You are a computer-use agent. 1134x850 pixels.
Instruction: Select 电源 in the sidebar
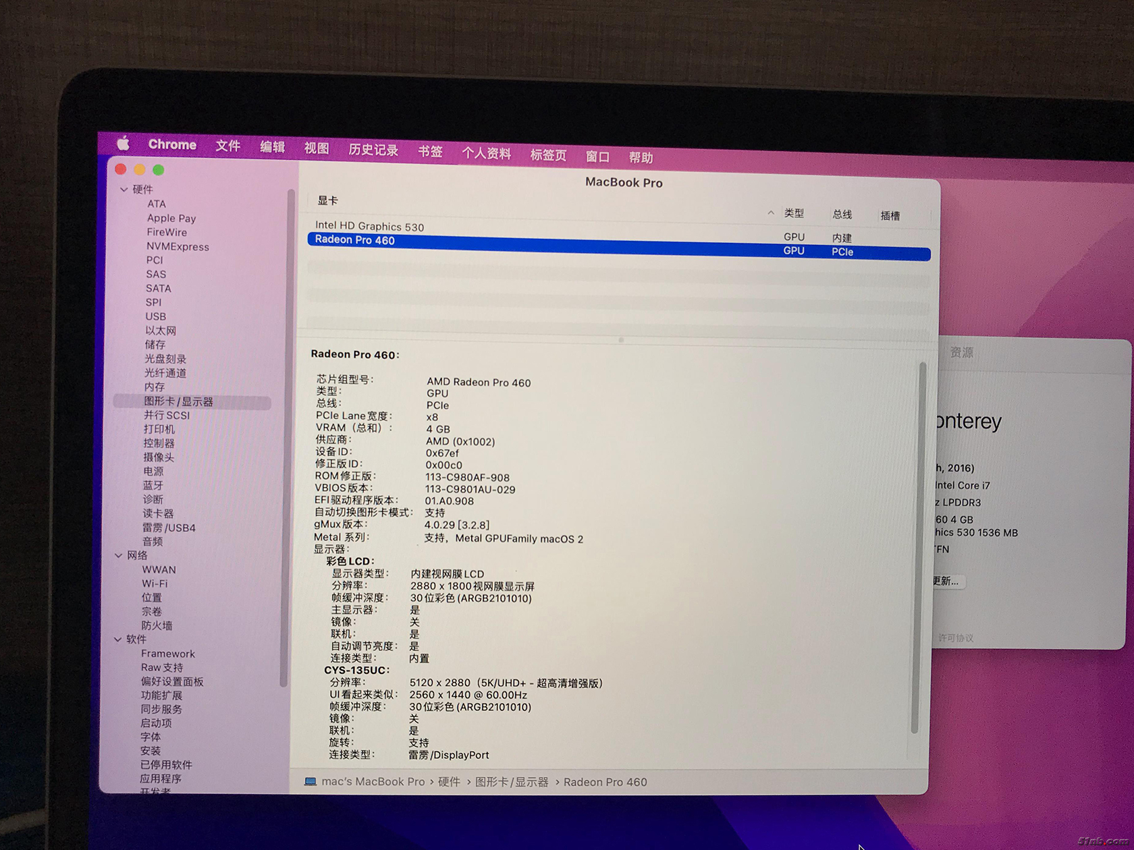pyautogui.click(x=153, y=471)
